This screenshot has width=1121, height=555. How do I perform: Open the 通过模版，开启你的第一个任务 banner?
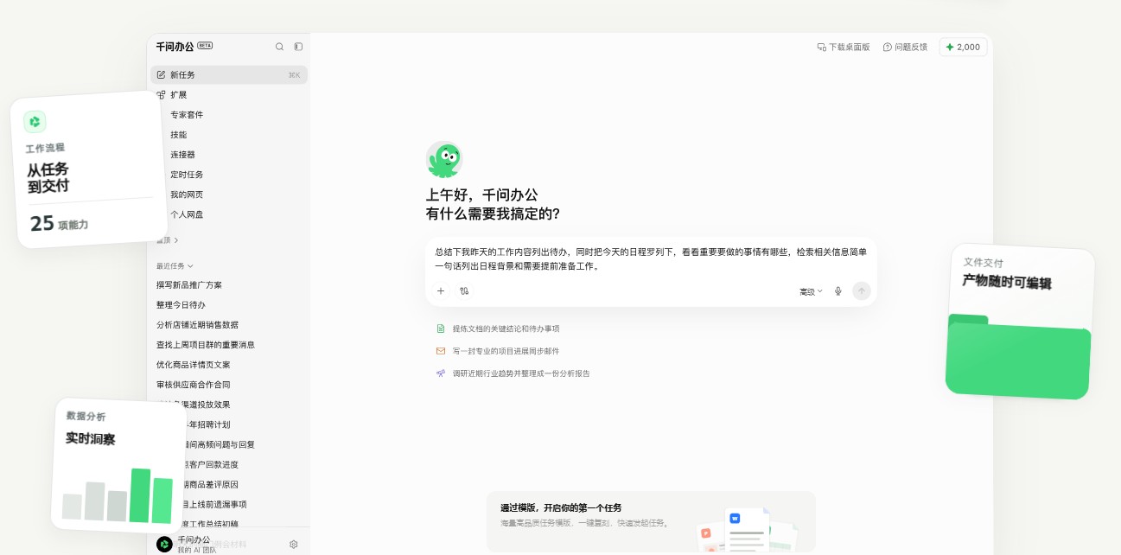pyautogui.click(x=651, y=521)
